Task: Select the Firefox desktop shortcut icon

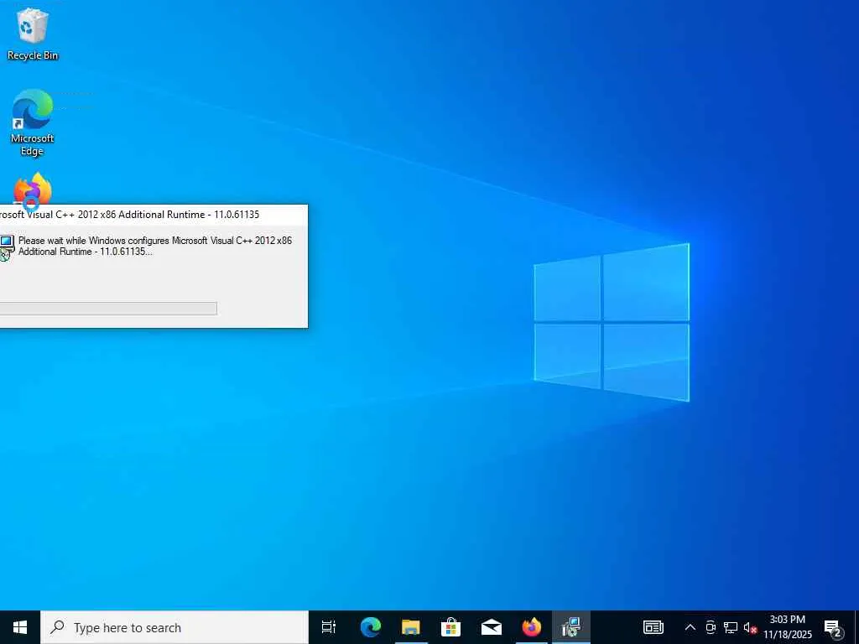Action: tap(33, 189)
